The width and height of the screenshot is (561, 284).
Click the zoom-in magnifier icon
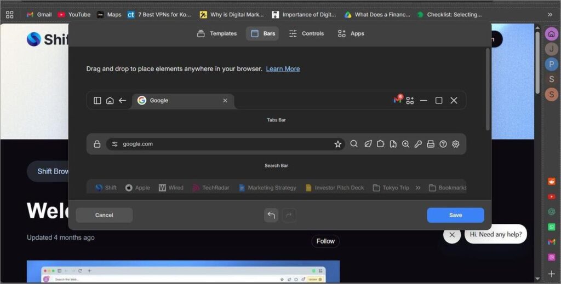click(406, 144)
